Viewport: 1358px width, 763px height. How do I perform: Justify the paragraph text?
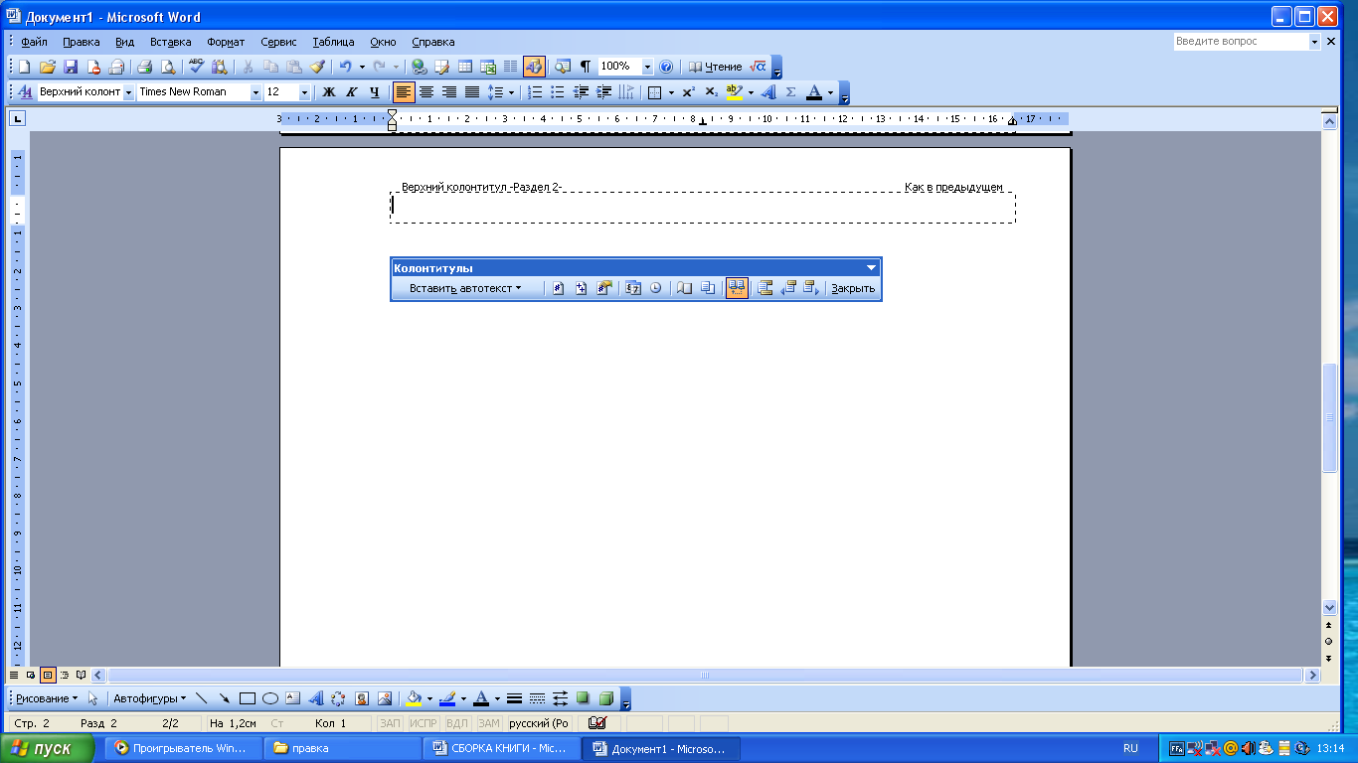(x=471, y=92)
